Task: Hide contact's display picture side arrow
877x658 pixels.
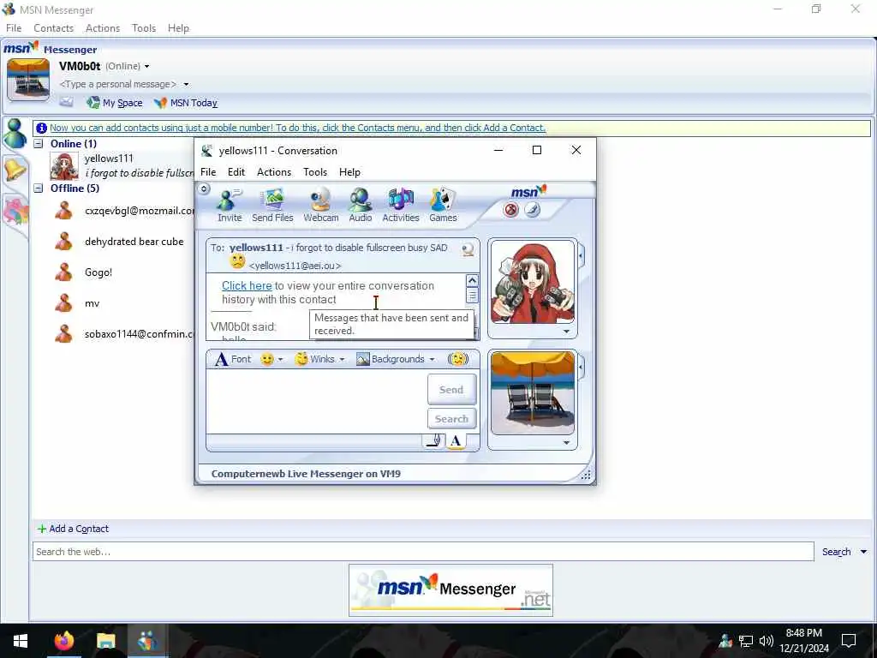Action: pyautogui.click(x=581, y=256)
